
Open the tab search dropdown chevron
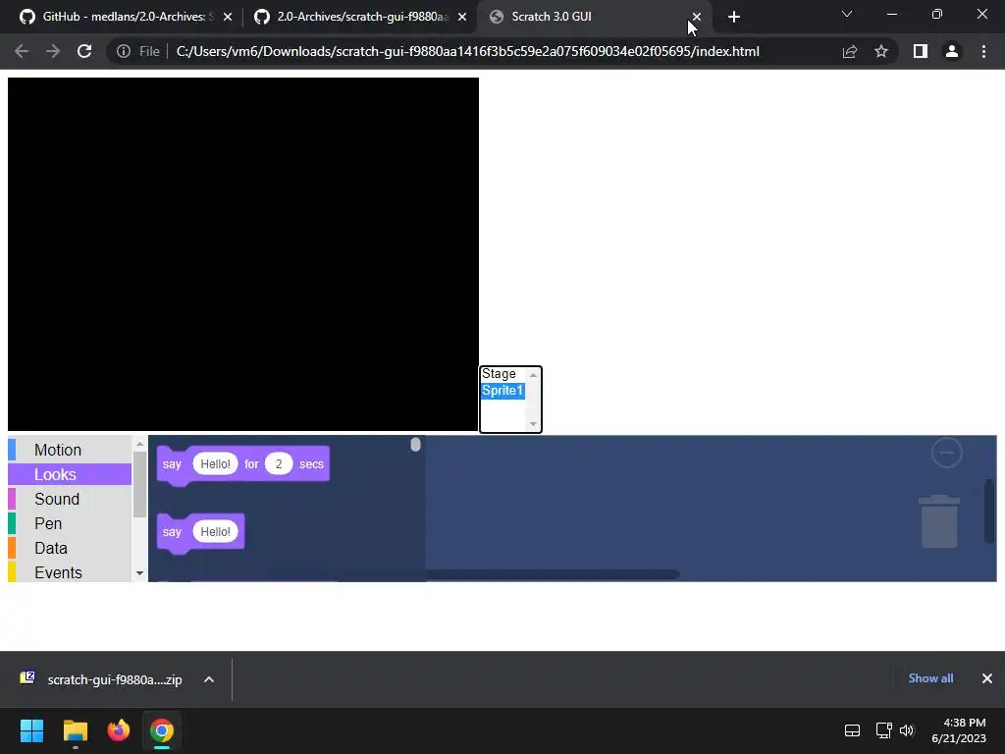(x=847, y=14)
